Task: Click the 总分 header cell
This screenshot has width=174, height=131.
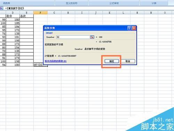Action: pos(13,16)
